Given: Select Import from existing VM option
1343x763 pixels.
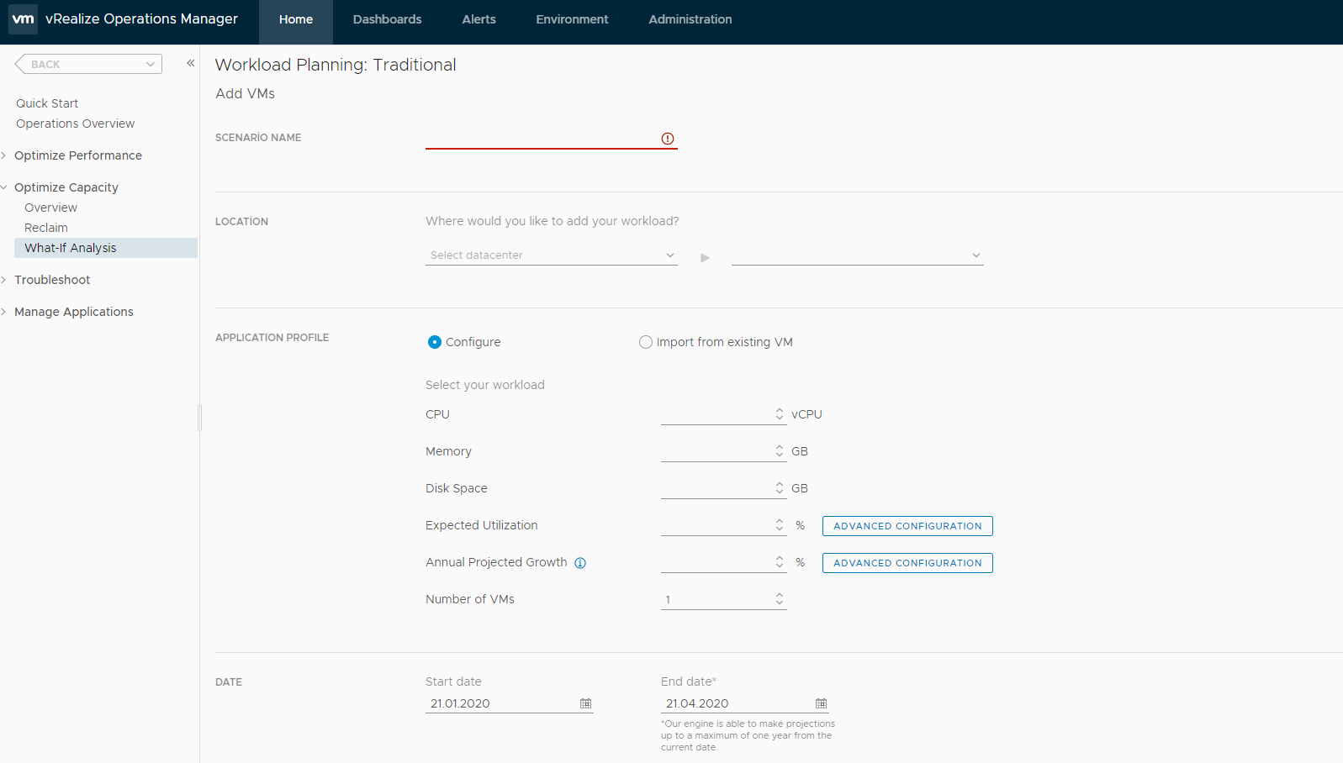Looking at the screenshot, I should pos(646,342).
